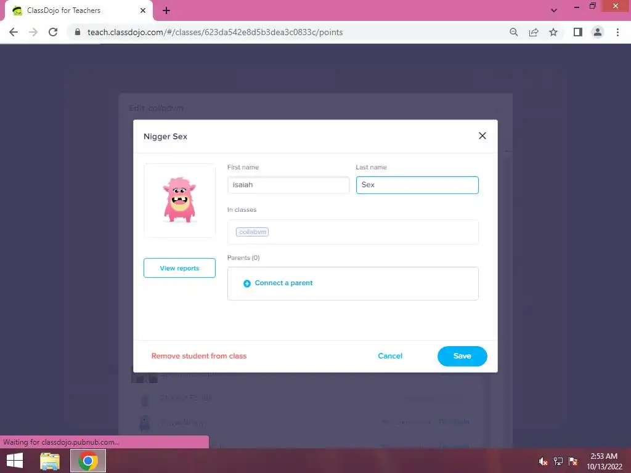Focus the Last name input field
Image resolution: width=631 pixels, height=473 pixels.
tap(417, 185)
